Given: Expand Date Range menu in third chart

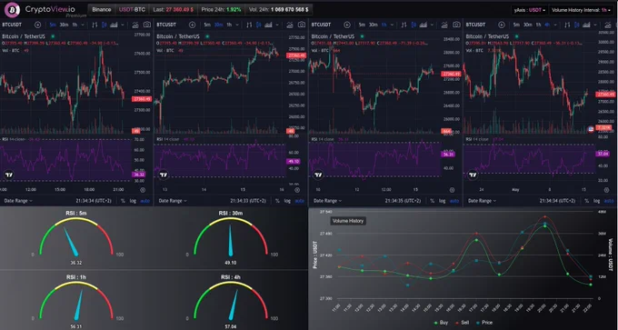Looking at the screenshot, I should (x=327, y=201).
